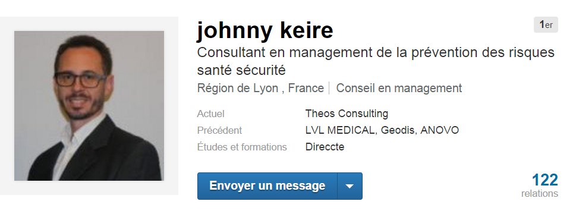Open the ANOVO previous employer
576x217 pixels.
[x=440, y=130]
